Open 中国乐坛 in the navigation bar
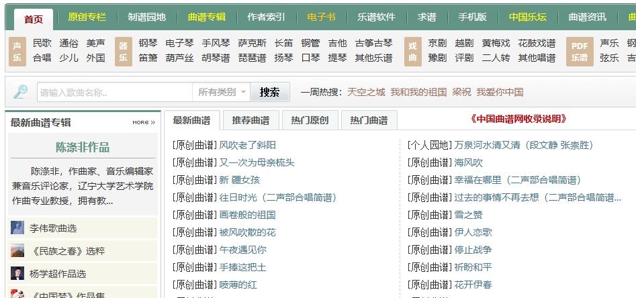The height and width of the screenshot is (298, 636). (x=528, y=17)
